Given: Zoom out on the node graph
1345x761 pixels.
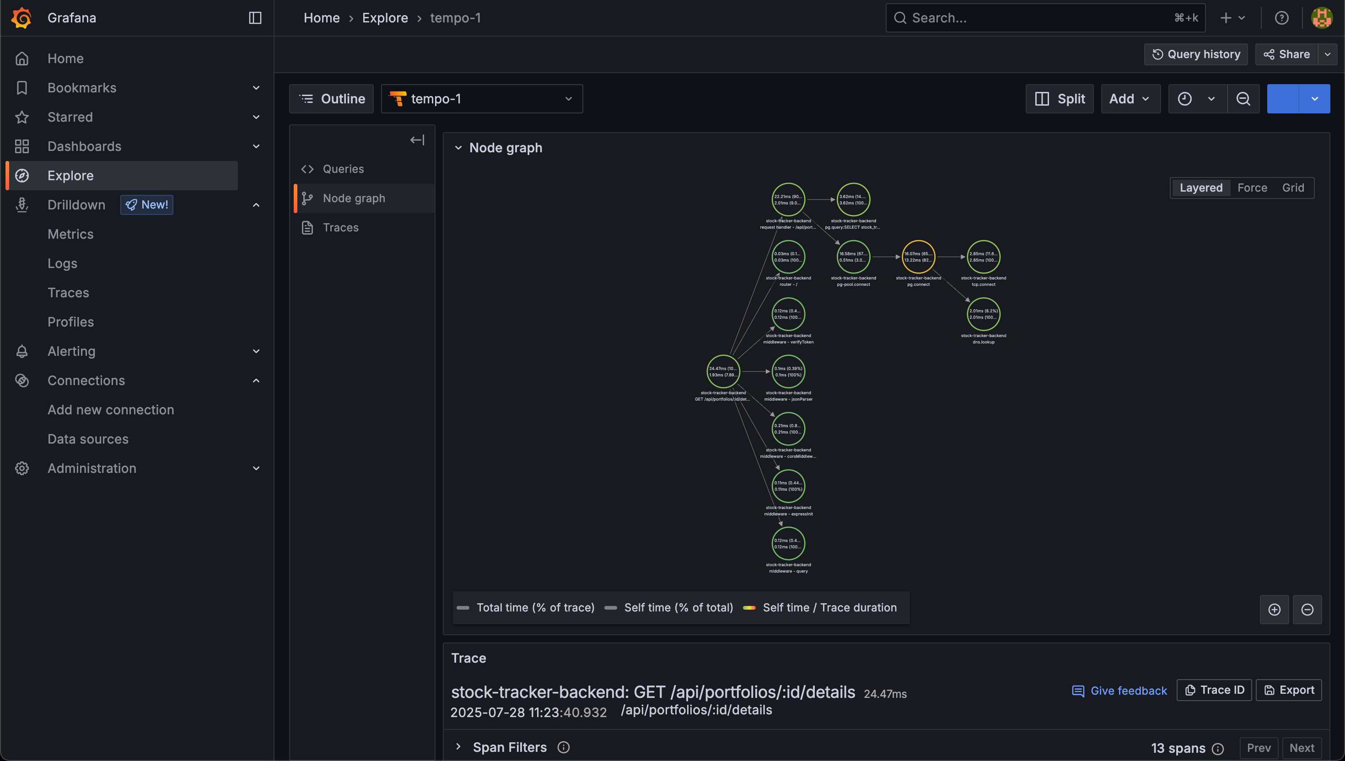Looking at the screenshot, I should [x=1307, y=610].
